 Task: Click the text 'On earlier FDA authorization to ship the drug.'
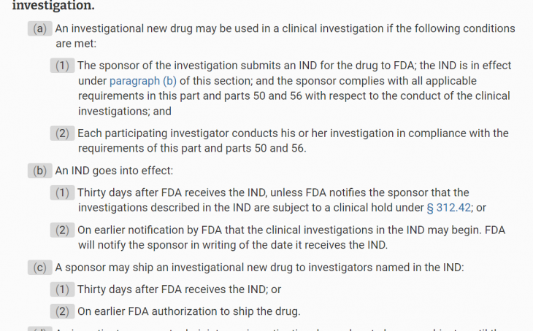[189, 311]
